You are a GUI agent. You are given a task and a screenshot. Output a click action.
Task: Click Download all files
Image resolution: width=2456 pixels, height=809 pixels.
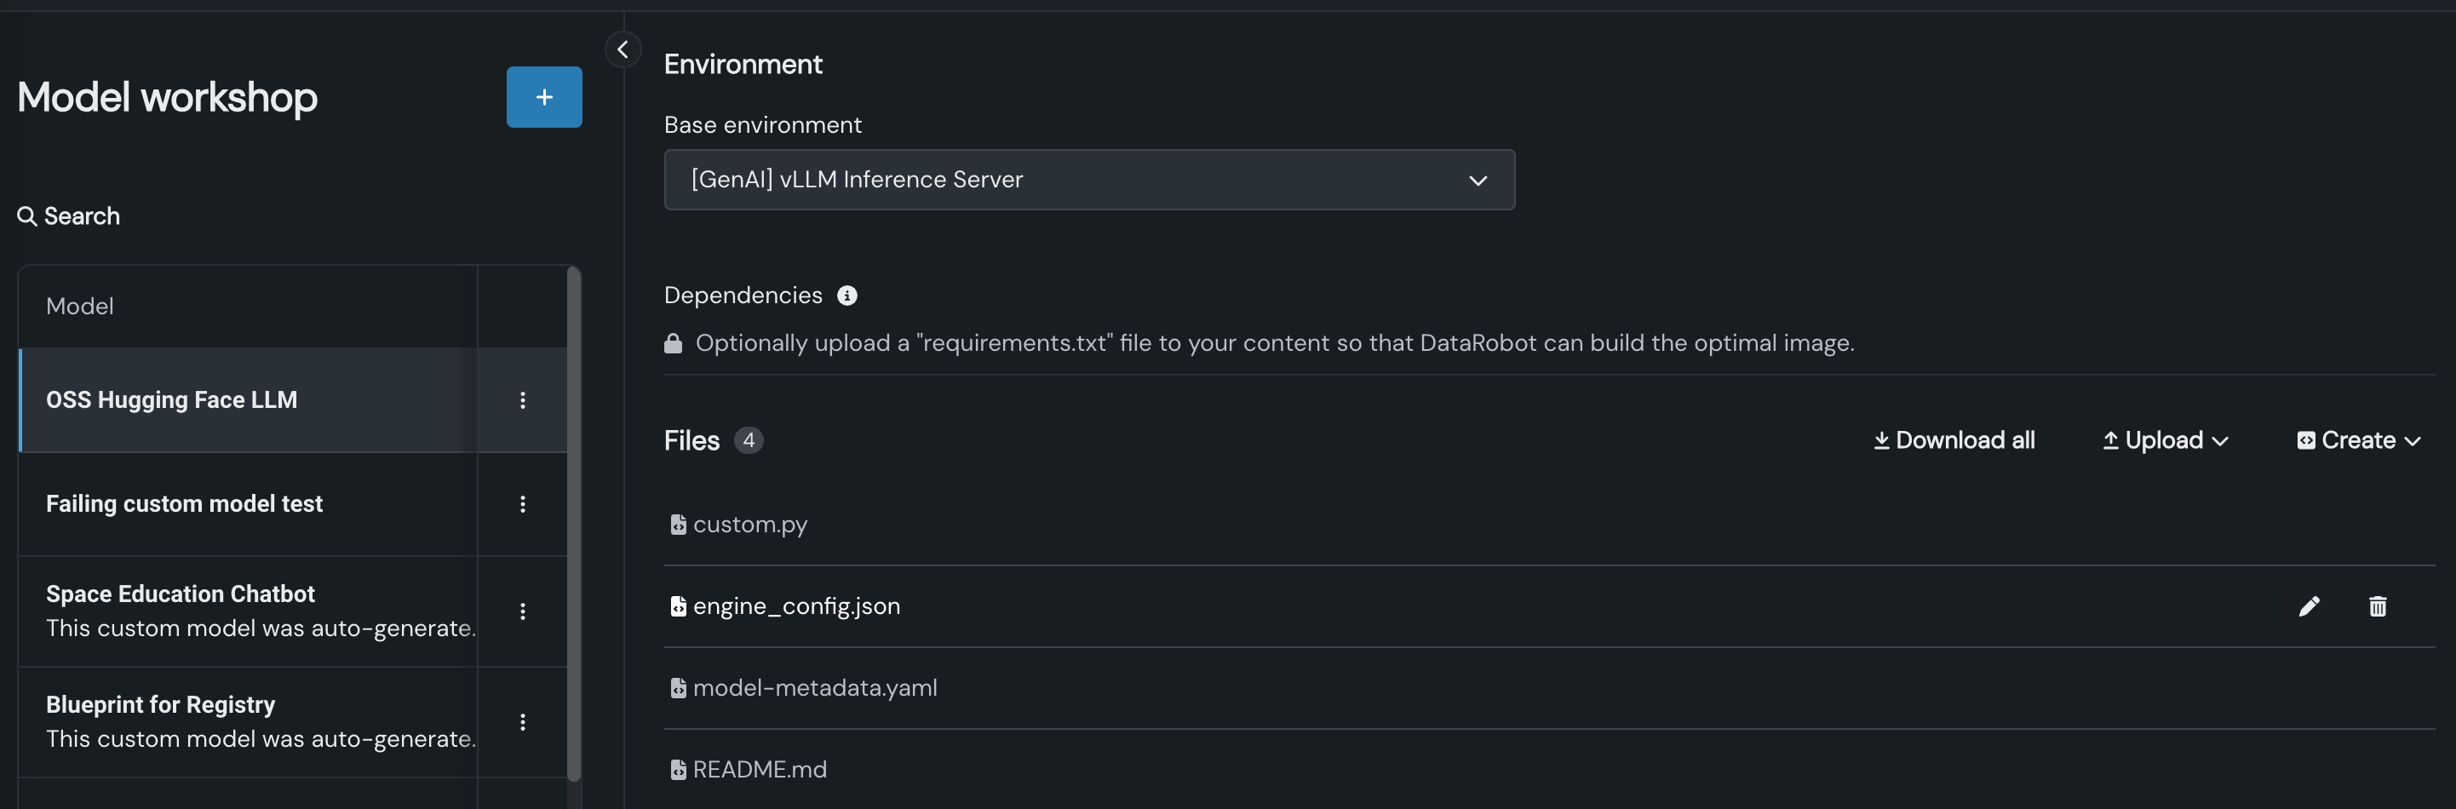1954,440
